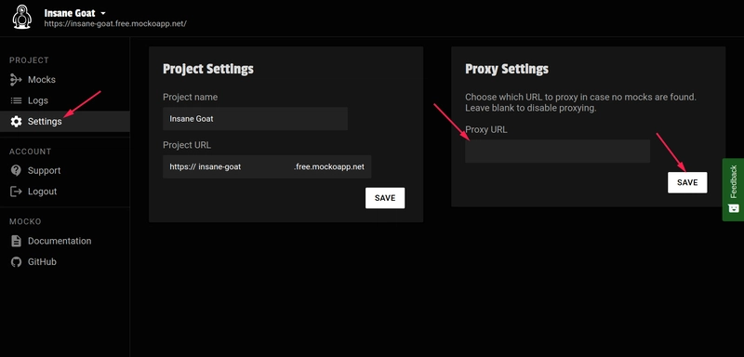Open the green Feedback side tab
The height and width of the screenshot is (357, 744).
(733, 190)
